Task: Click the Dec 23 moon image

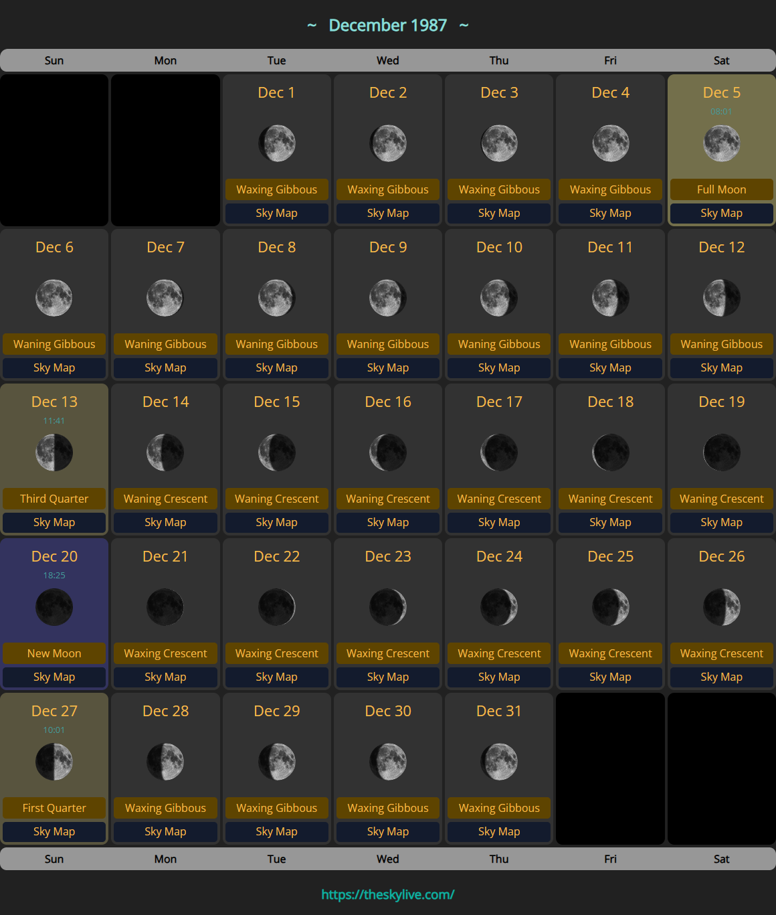Action: (388, 607)
